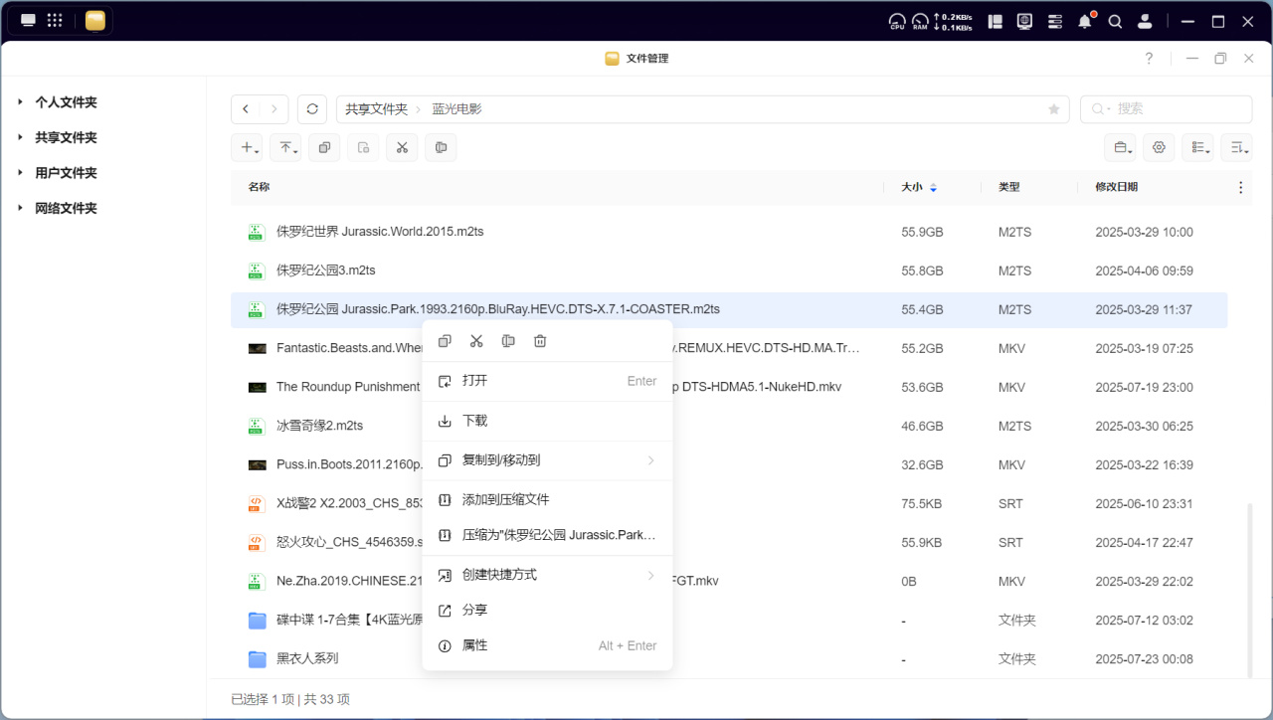Viewport: 1273px width, 720px height.
Task: Click the delete trash icon in the context menu
Action: 540,341
